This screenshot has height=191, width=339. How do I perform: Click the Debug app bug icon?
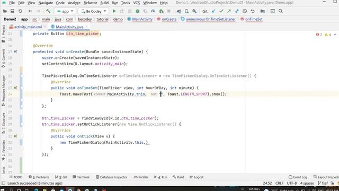[137, 11]
